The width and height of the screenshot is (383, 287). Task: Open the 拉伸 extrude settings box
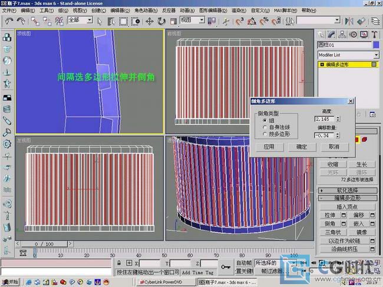point(344,215)
